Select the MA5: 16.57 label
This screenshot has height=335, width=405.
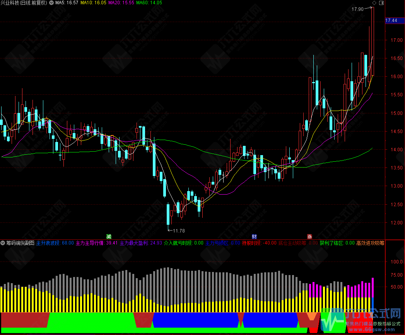pos(67,3)
